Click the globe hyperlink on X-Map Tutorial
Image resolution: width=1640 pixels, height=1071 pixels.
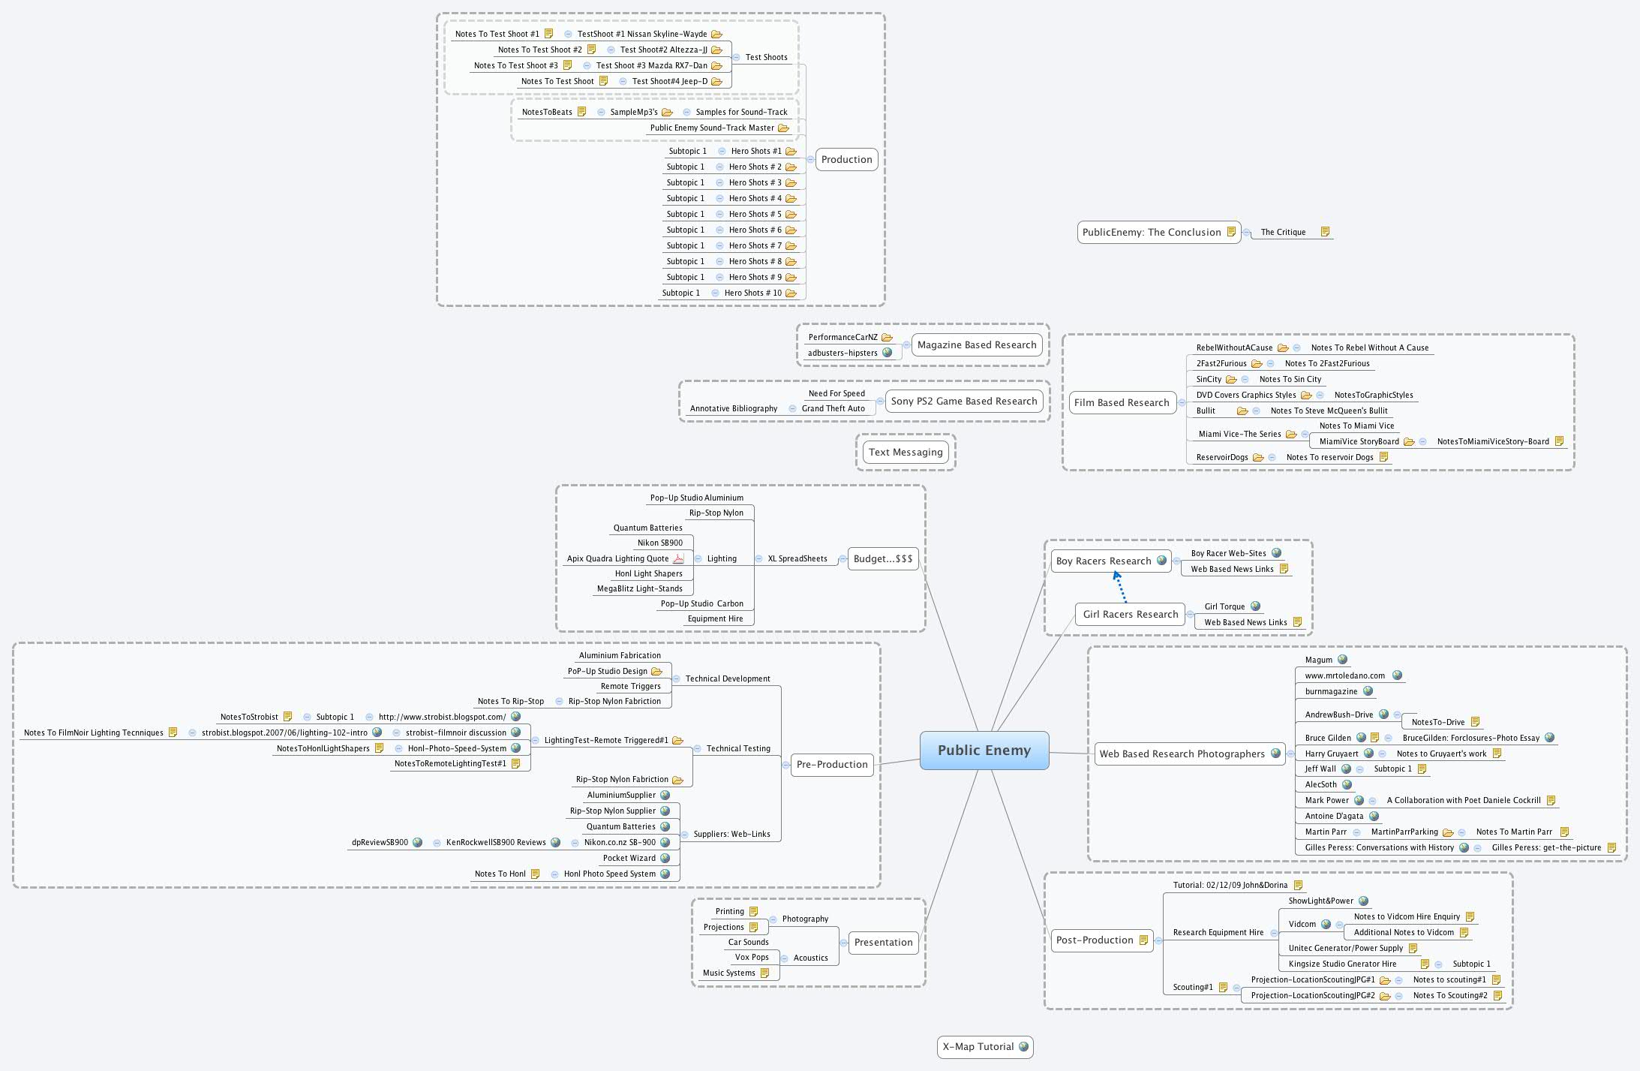[x=1023, y=1046]
